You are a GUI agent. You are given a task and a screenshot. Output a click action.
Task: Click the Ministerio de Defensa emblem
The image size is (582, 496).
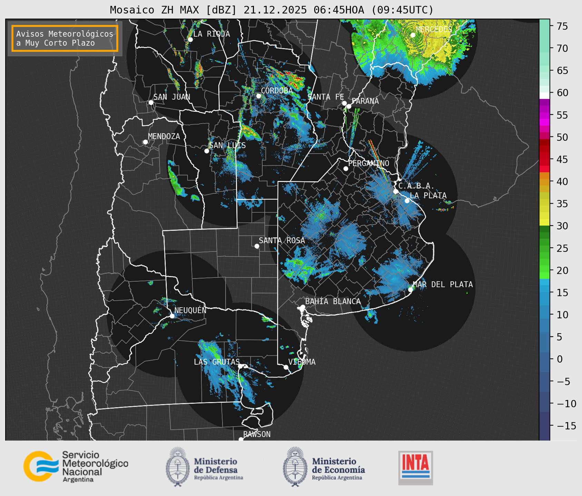177,467
